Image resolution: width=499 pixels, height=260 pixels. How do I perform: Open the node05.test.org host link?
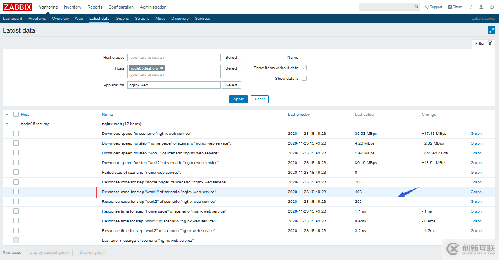click(35, 124)
